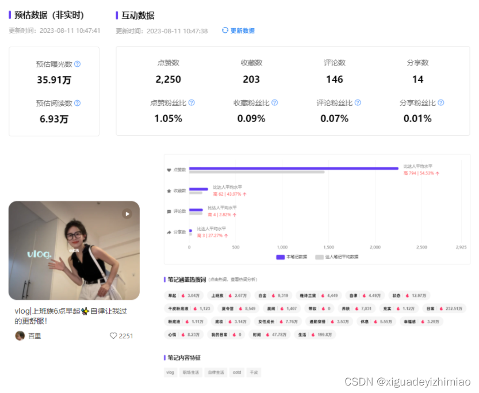
Task: Open help icon beside 预估阅读数
Action: tap(78, 103)
